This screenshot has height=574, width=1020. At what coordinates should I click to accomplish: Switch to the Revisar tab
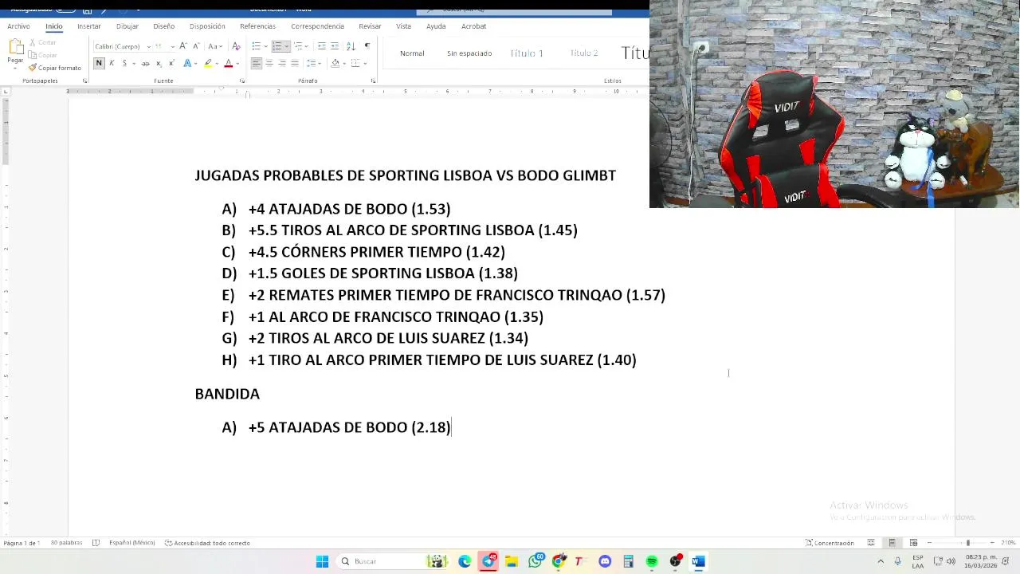click(x=370, y=26)
